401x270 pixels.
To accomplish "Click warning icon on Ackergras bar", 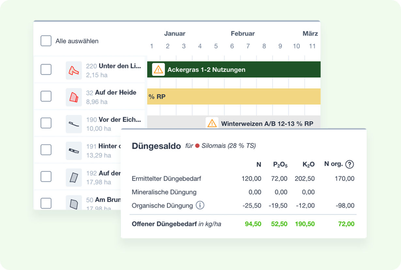I will (x=158, y=69).
